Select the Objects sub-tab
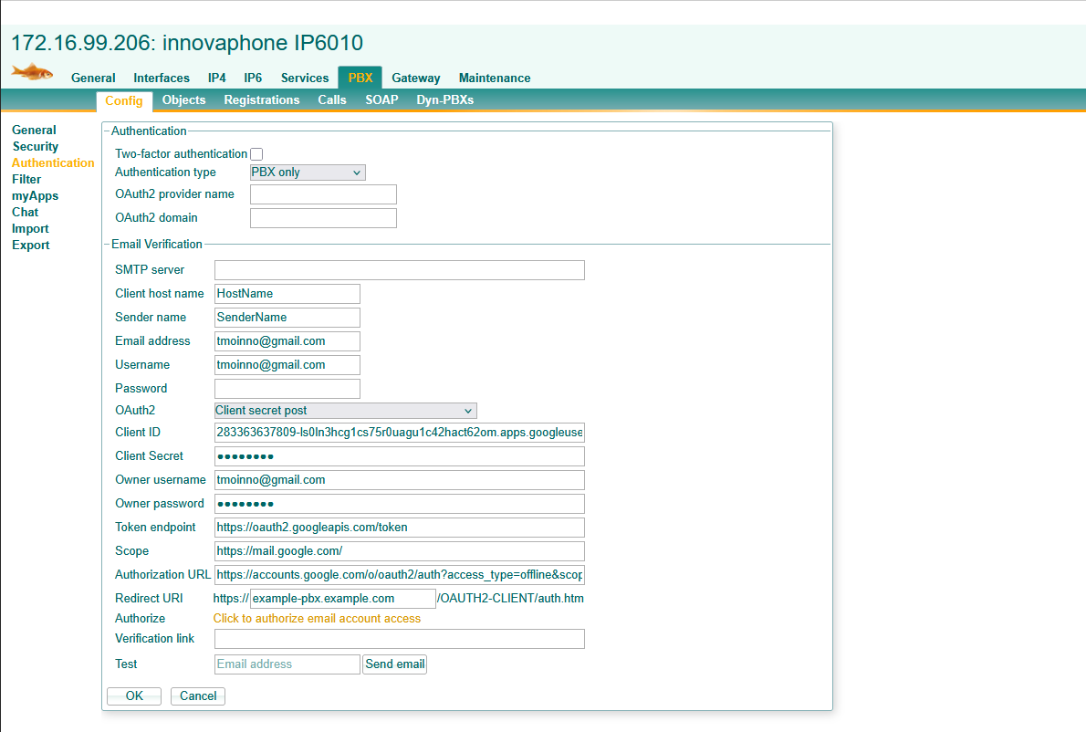Viewport: 1086px width, 732px height. [x=183, y=100]
